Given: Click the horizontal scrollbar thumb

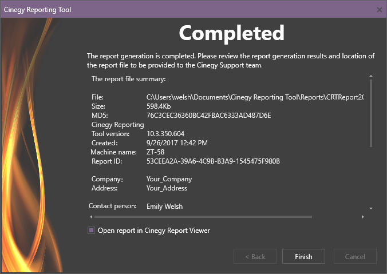Looking at the screenshot, I should 203,217.
